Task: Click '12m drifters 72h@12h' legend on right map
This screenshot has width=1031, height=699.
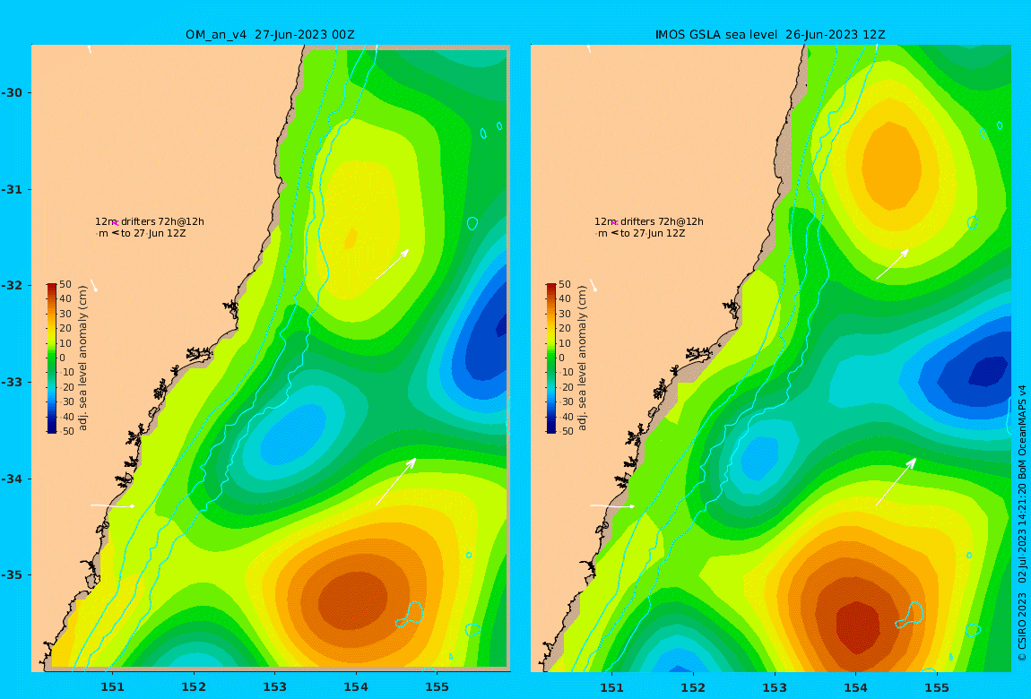Action: 649,222
